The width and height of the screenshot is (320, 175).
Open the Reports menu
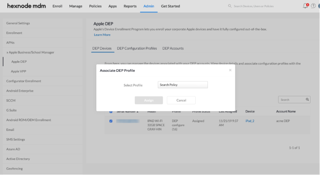tap(130, 6)
